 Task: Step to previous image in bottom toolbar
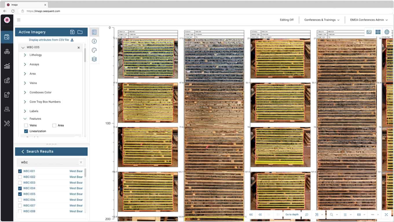coord(260,214)
